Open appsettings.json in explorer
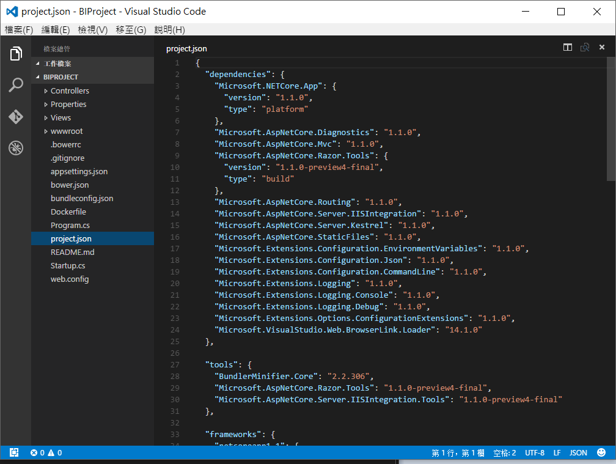 pyautogui.click(x=92, y=171)
